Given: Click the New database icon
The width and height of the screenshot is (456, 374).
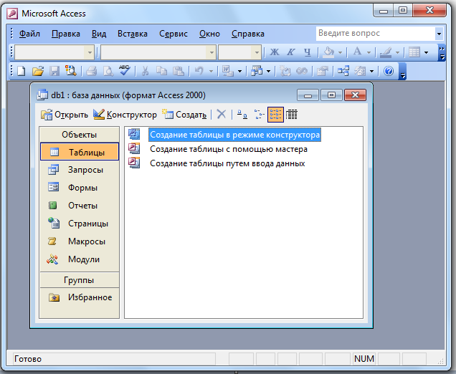Looking at the screenshot, I should click(x=22, y=71).
